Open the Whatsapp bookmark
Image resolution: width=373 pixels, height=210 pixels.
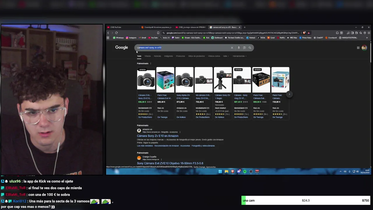[118, 38]
